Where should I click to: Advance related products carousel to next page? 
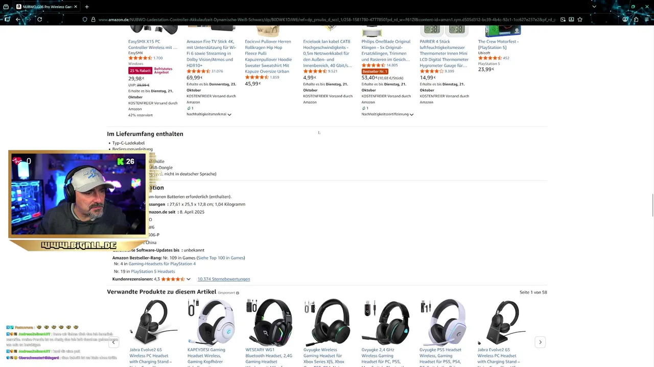[540, 342]
